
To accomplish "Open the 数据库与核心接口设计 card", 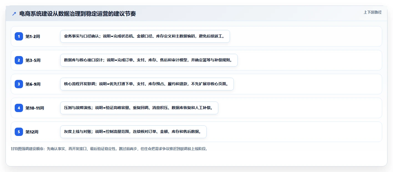I will tap(149, 60).
